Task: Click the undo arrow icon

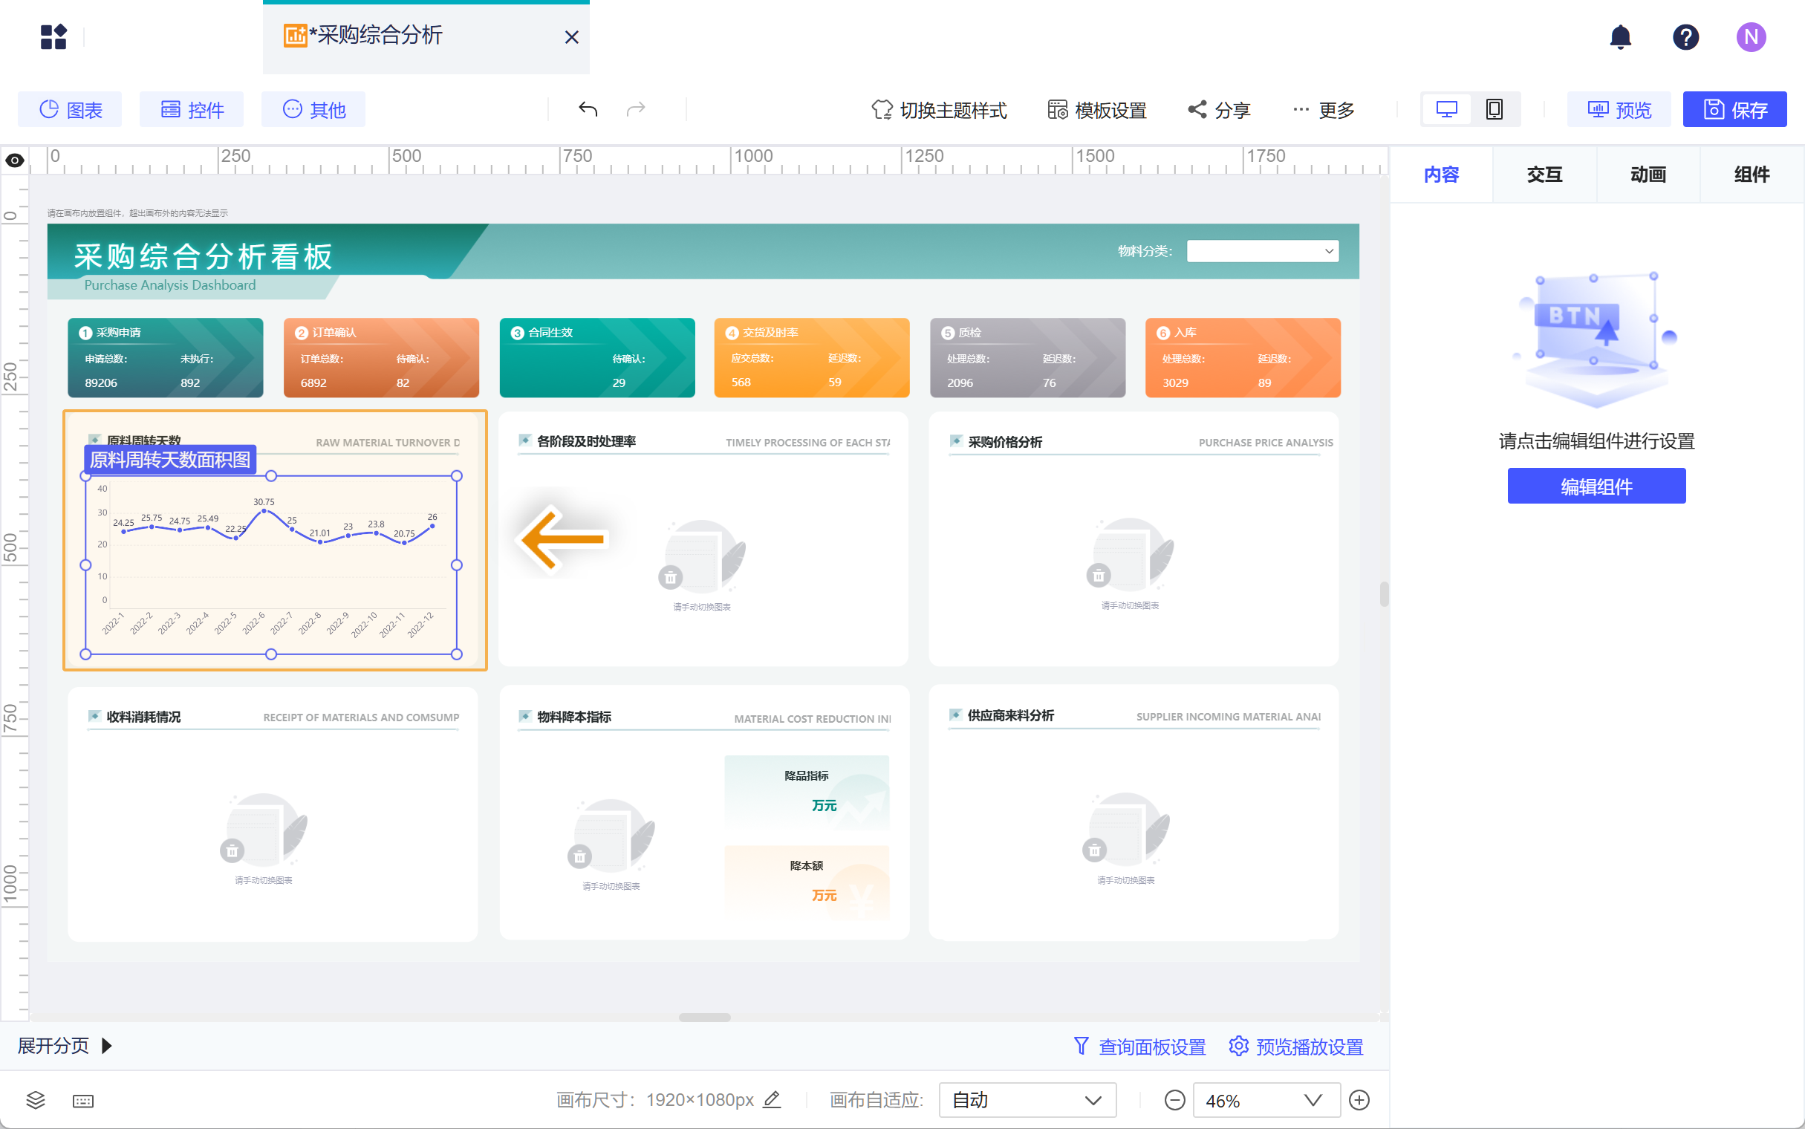Action: coord(588,110)
